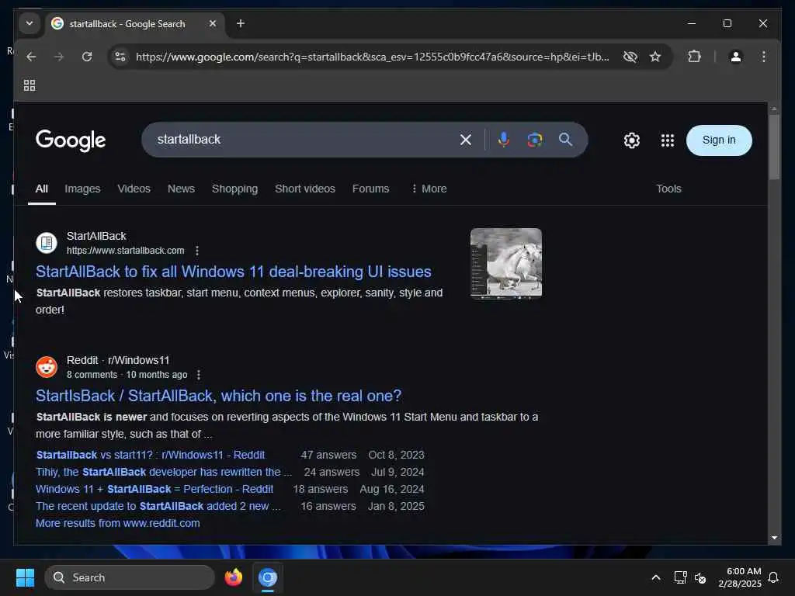Click the white horse thumbnail image
This screenshot has width=795, height=596.
[506, 263]
